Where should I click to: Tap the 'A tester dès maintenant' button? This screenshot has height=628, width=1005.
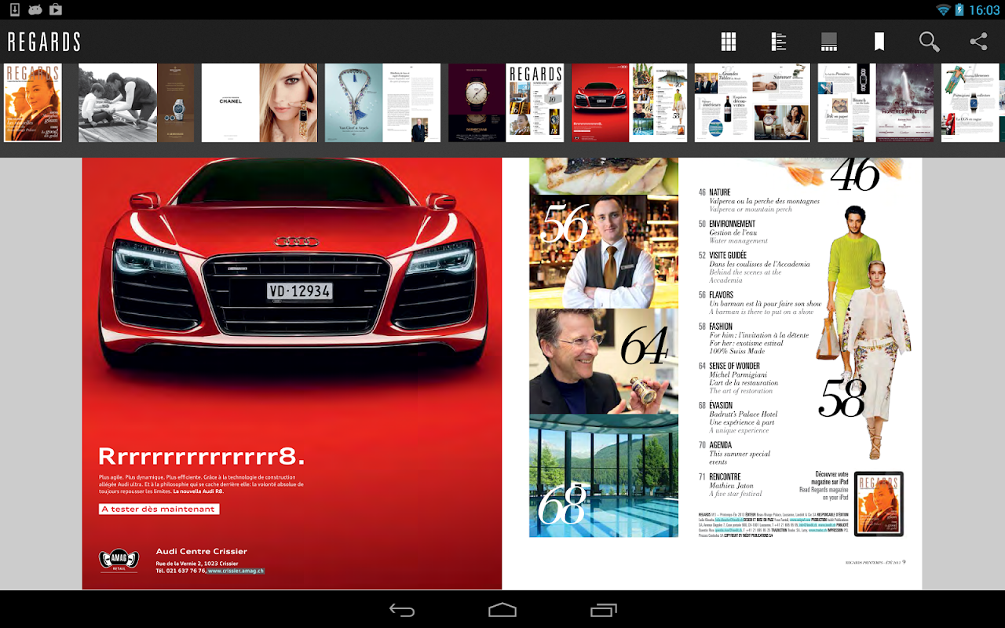(x=159, y=509)
